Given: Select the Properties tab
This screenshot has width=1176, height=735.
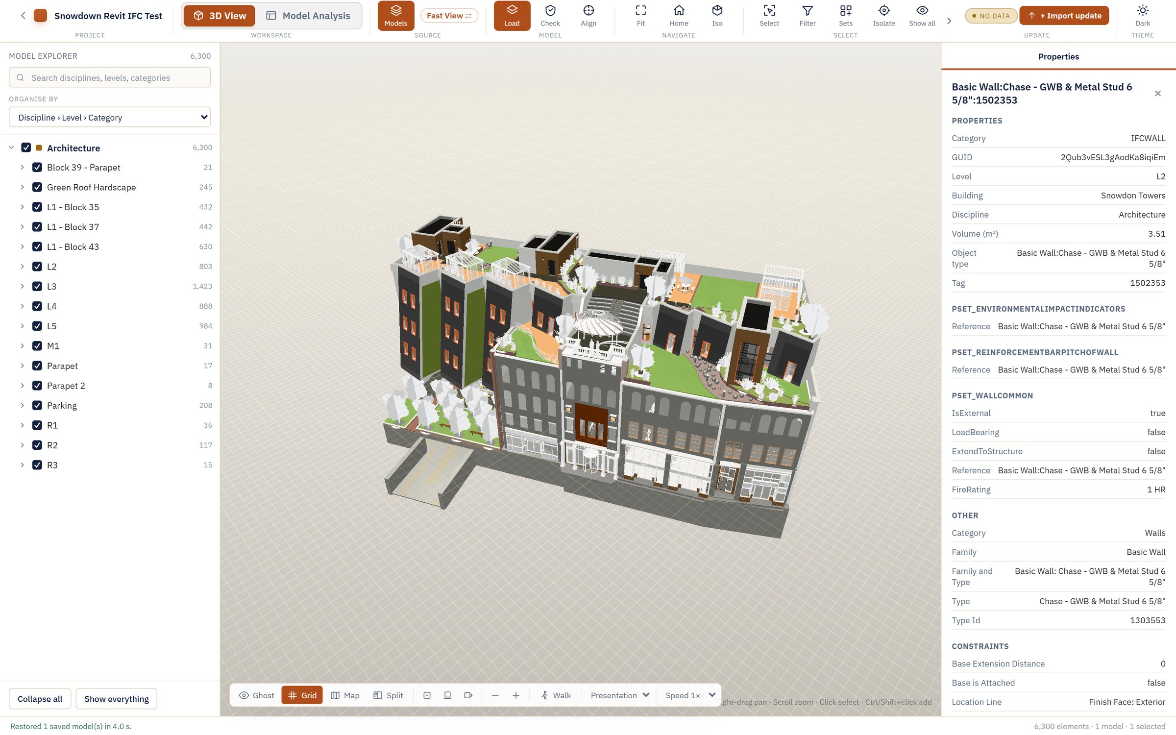Looking at the screenshot, I should (x=1058, y=56).
